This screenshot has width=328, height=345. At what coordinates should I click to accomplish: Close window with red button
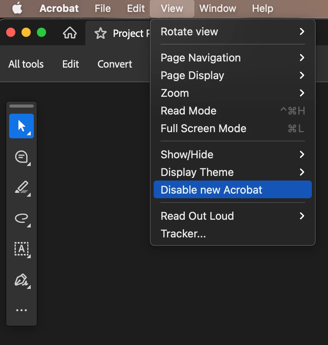click(11, 32)
